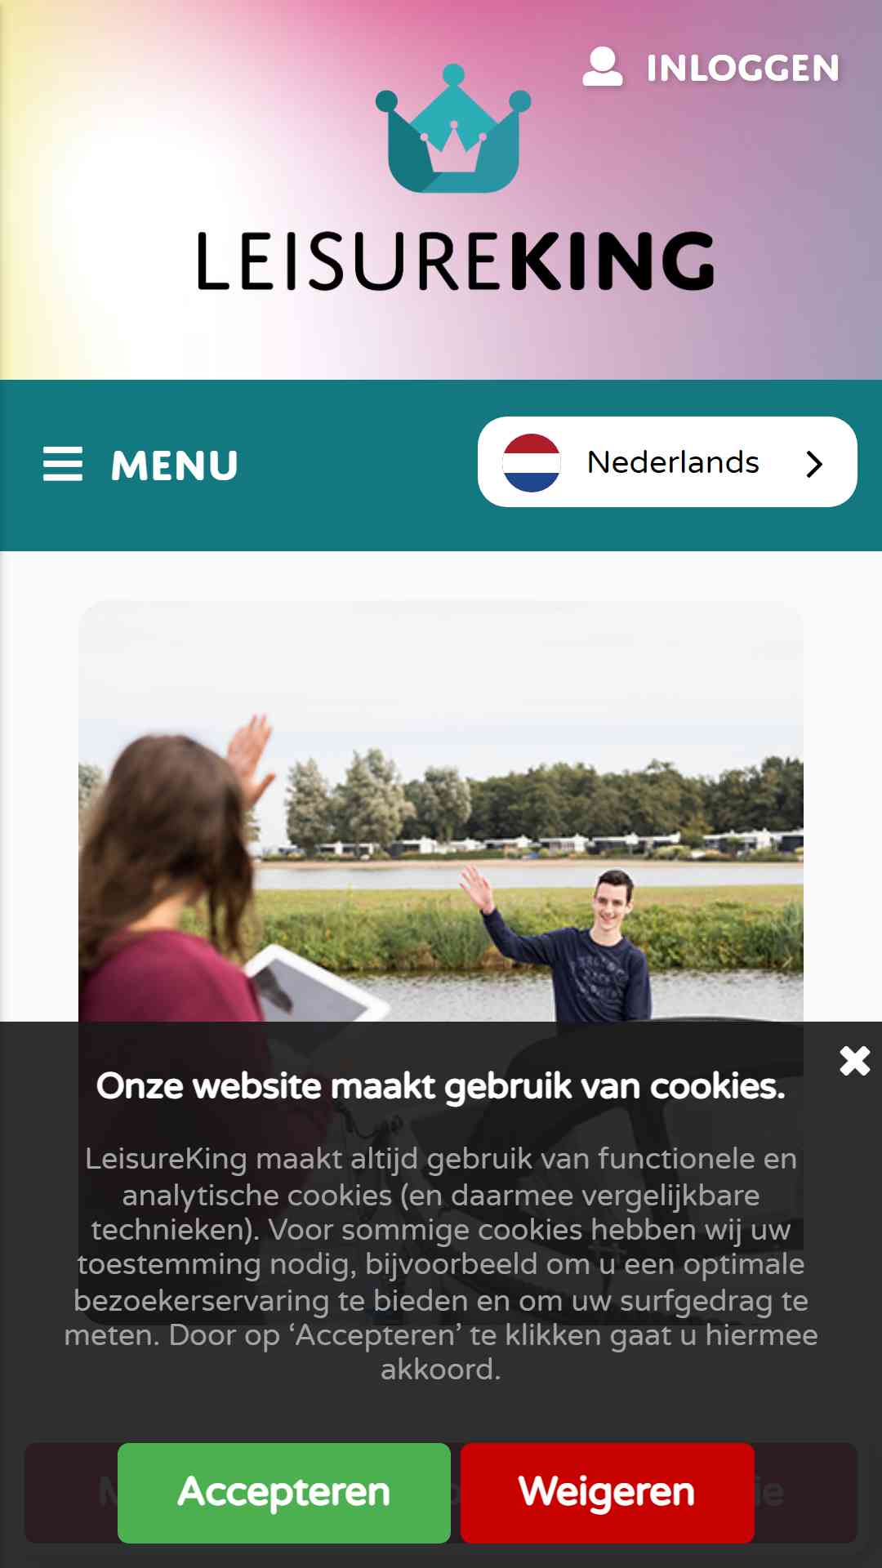The image size is (882, 1568).
Task: Click the cookie notice heading text
Action: click(441, 1086)
